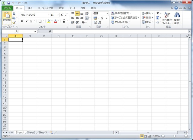Switch to the Insert (挿入) ribbon tab

(30, 8)
